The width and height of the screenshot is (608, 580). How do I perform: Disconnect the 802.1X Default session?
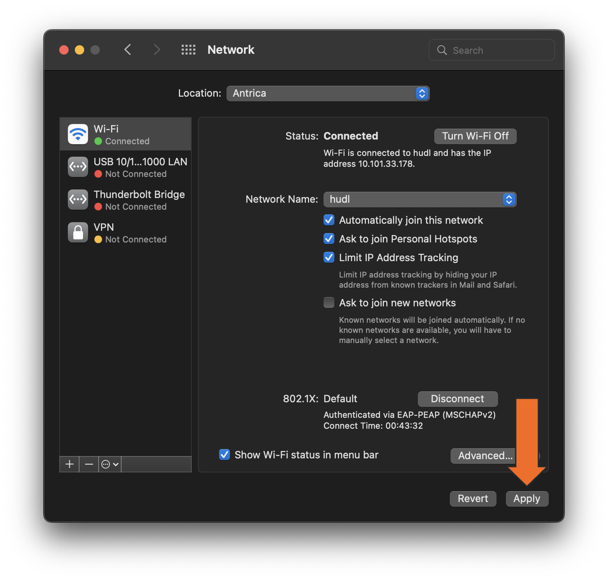[x=458, y=399]
